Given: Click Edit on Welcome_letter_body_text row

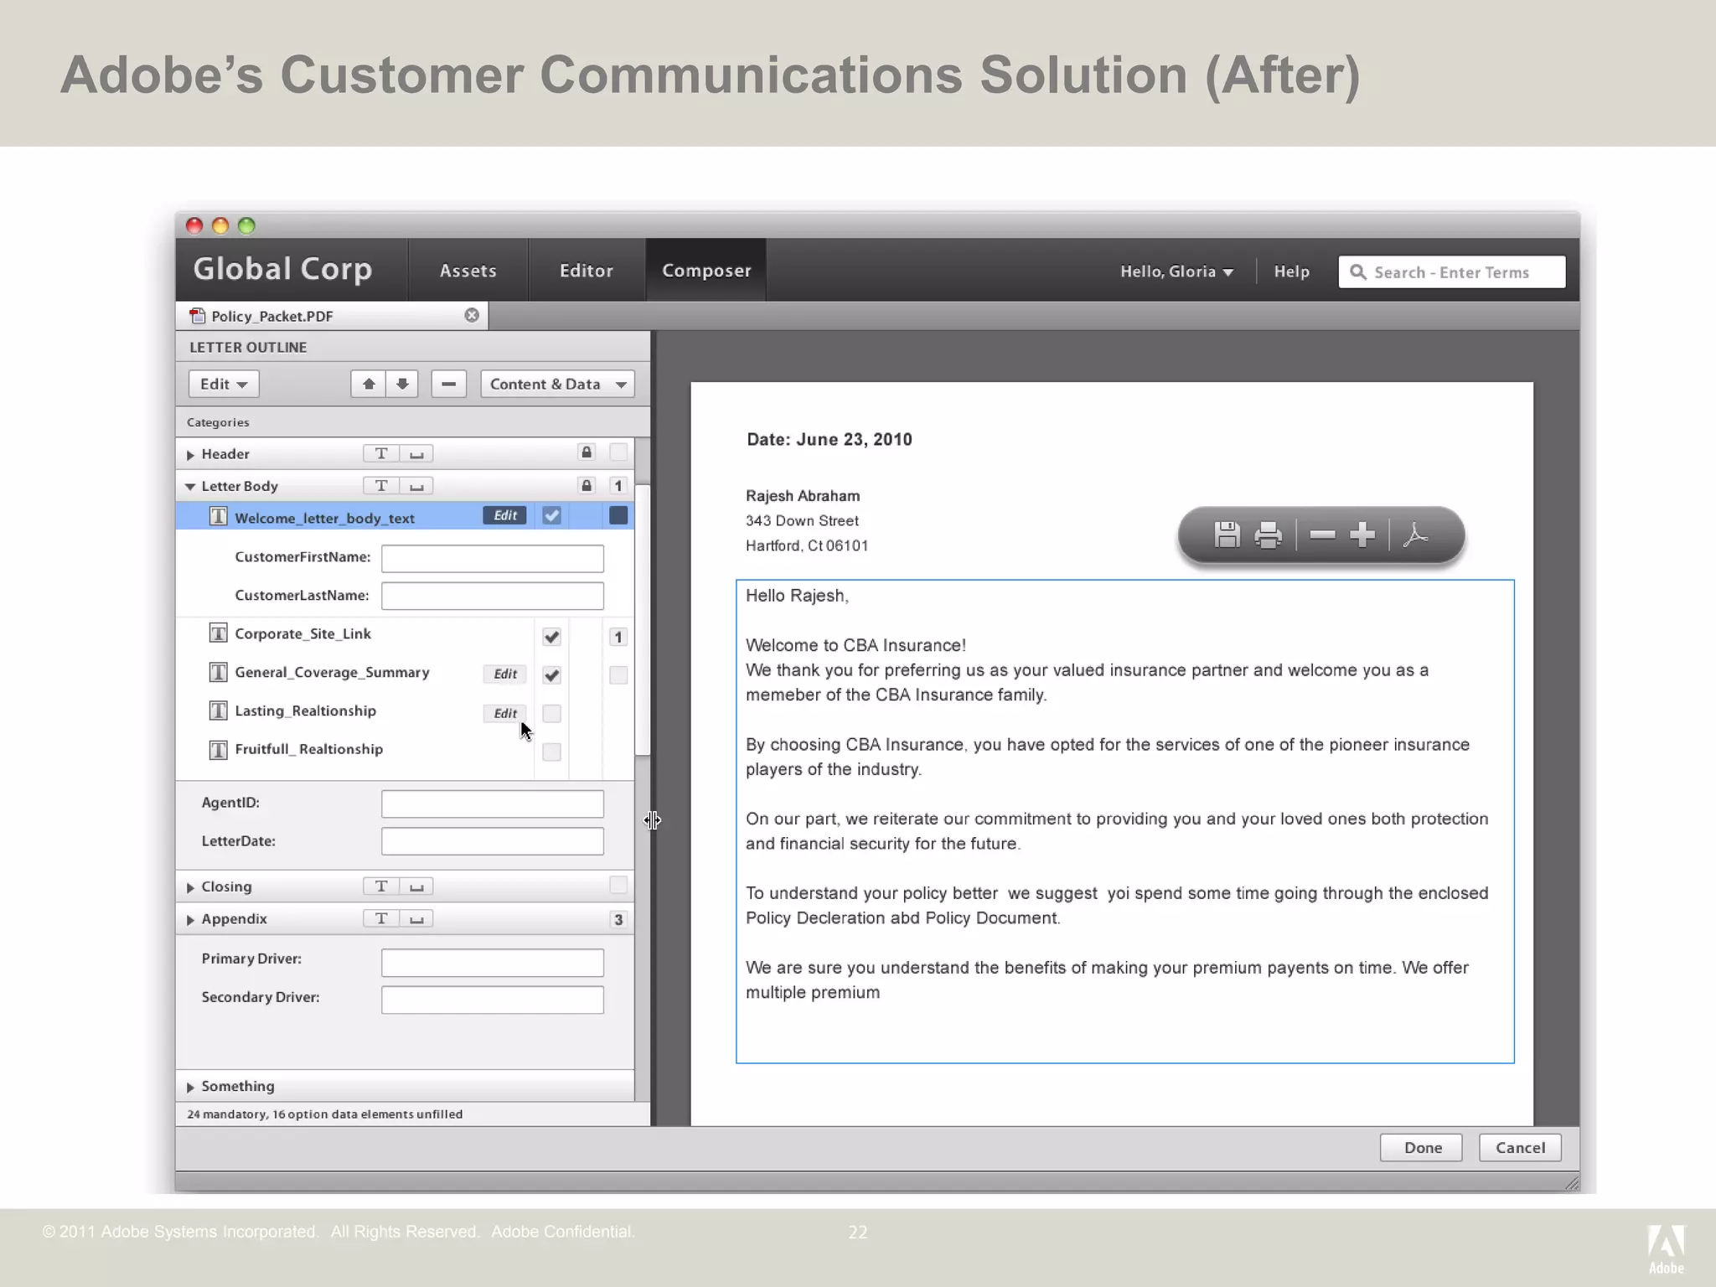Looking at the screenshot, I should 504,515.
